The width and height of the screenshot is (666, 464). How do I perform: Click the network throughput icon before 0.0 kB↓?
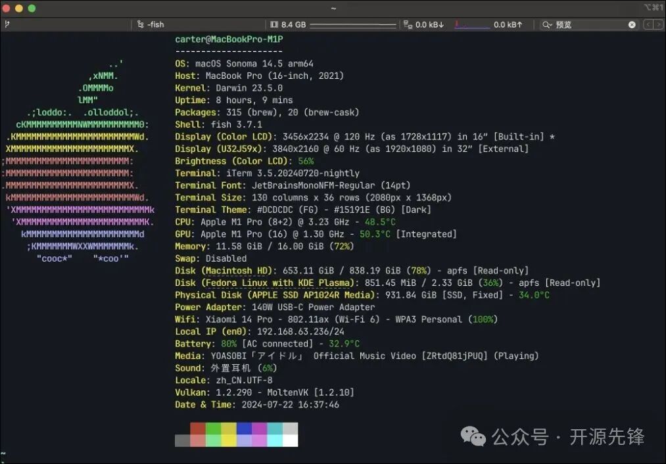pos(408,24)
